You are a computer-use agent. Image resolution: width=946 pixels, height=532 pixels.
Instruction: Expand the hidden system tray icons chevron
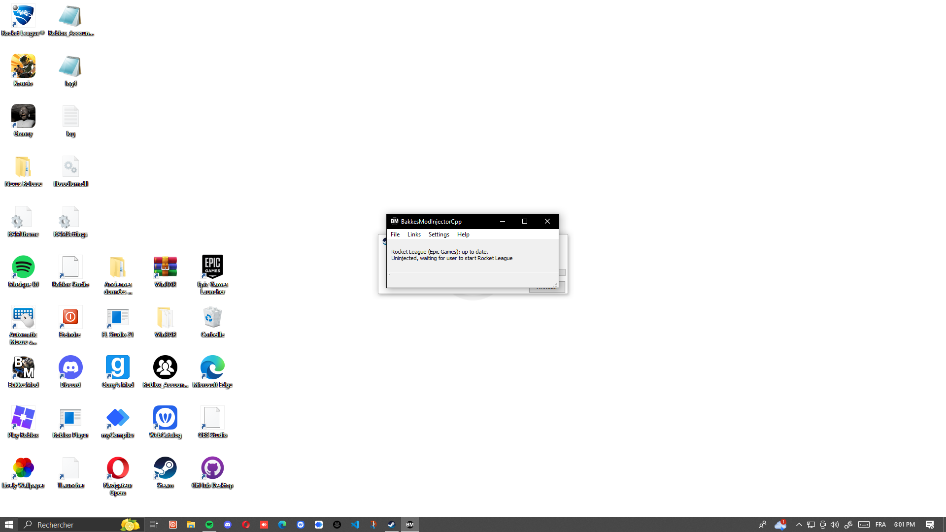coord(799,525)
